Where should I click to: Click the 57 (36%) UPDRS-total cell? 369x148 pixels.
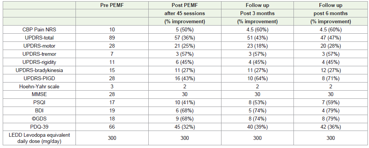point(185,38)
